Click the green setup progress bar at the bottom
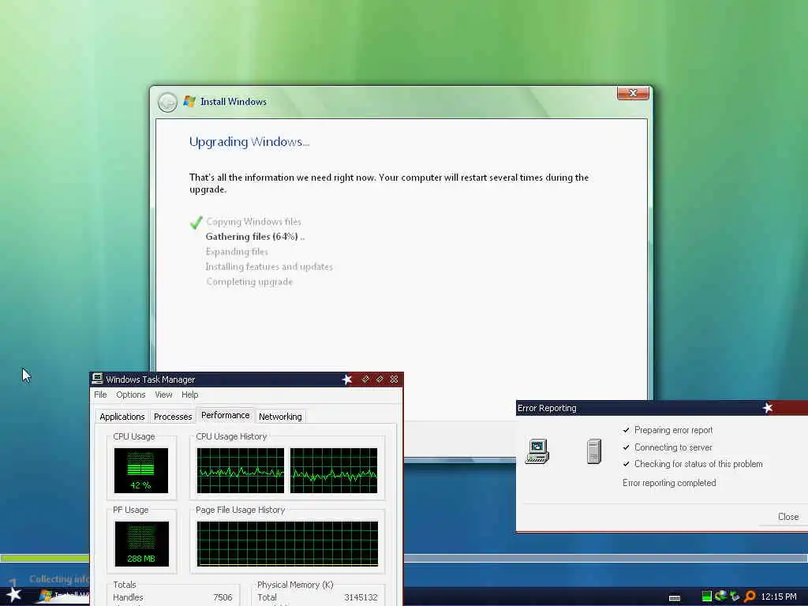 click(x=45, y=558)
